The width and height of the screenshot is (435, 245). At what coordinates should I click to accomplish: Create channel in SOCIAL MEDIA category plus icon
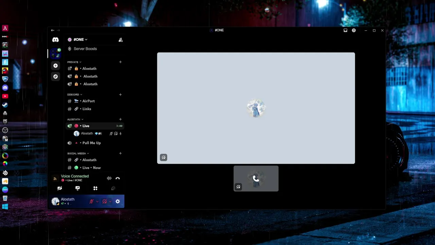[120, 153]
